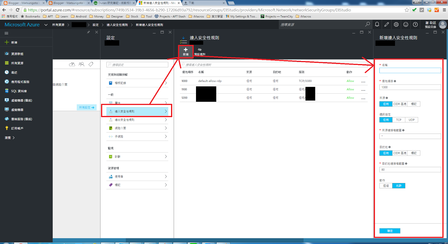Click the 確定 (OK) button

click(390, 231)
